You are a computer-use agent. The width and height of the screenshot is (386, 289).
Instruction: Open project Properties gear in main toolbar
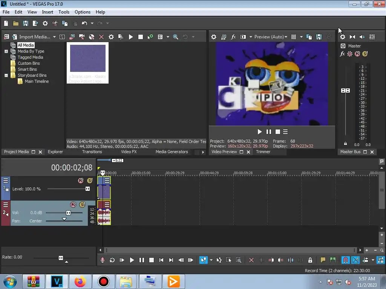tap(45, 23)
